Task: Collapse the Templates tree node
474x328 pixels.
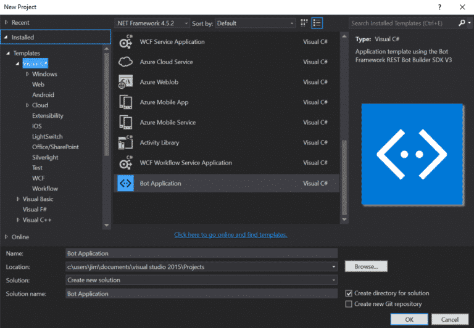Action: point(8,53)
